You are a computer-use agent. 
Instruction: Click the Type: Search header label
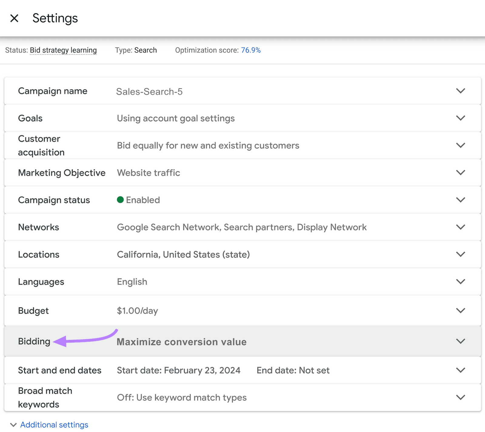136,50
